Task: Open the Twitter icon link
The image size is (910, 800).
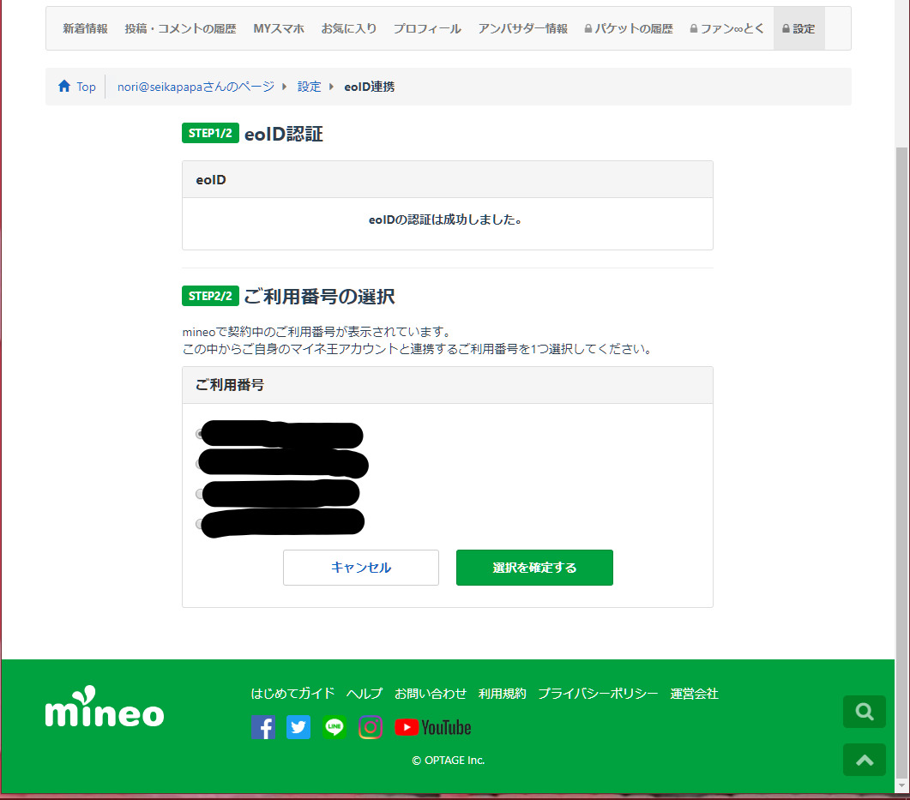Action: tap(298, 727)
